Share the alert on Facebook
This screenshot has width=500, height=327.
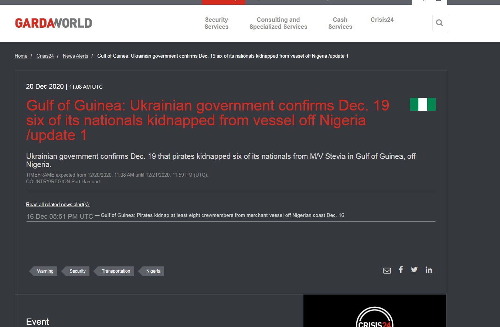[x=401, y=270]
